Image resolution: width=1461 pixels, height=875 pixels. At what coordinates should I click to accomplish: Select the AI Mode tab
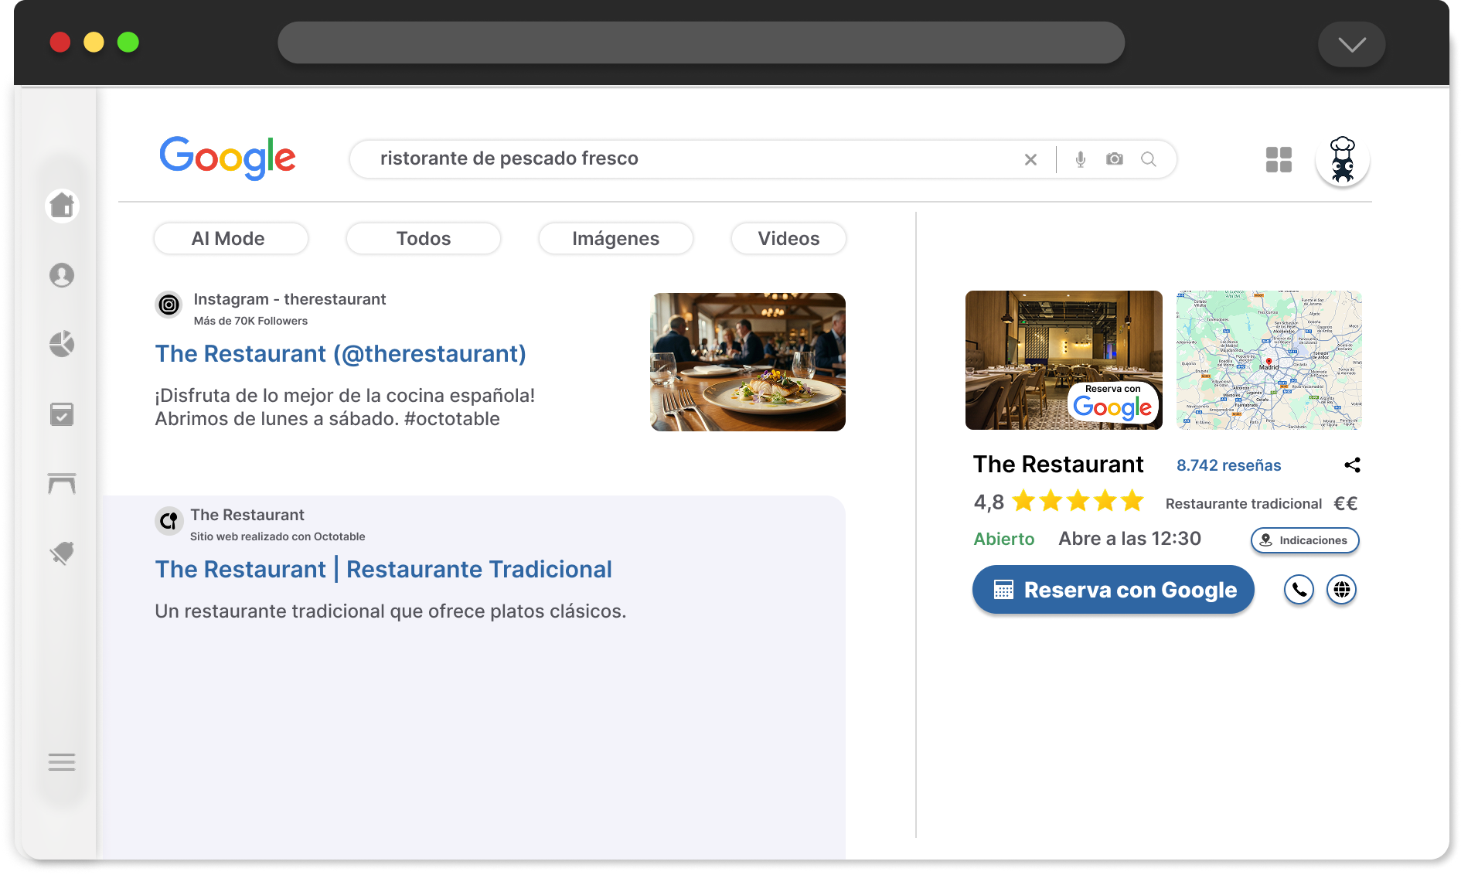pos(230,238)
